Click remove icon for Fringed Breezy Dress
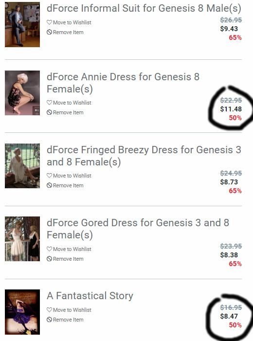The width and height of the screenshot is (253, 341). (49, 185)
